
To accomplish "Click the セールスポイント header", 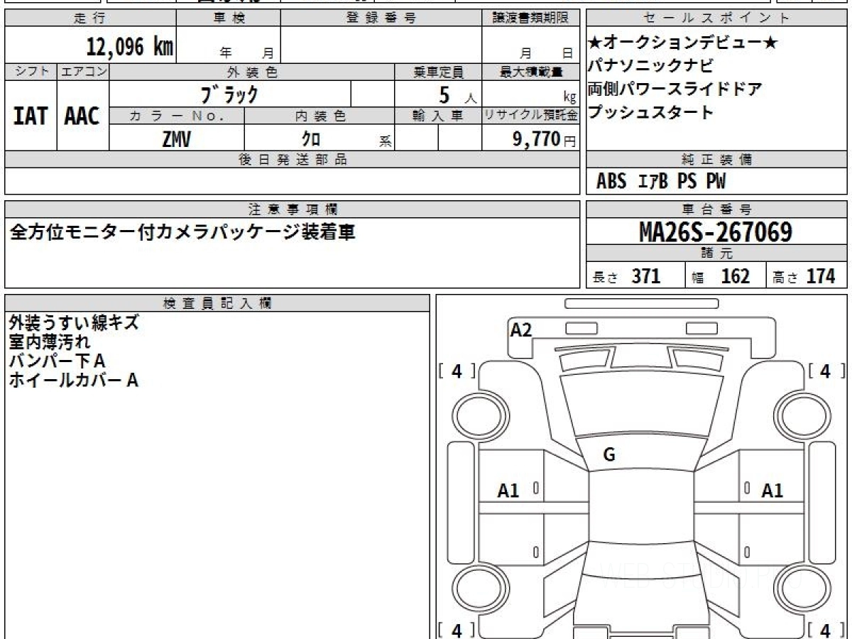I will [x=716, y=18].
